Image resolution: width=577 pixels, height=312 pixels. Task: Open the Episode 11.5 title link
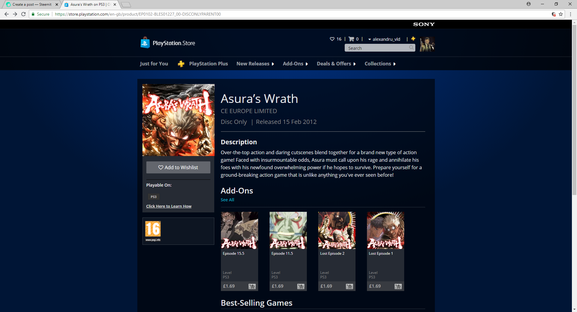(x=282, y=253)
